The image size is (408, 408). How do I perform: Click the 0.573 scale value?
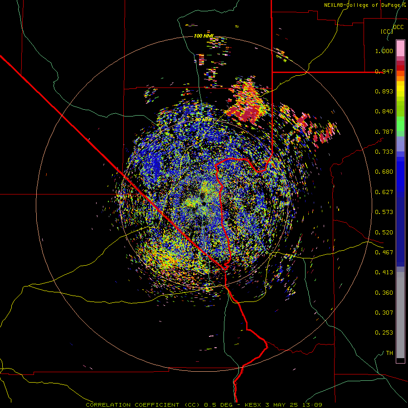tap(384, 212)
